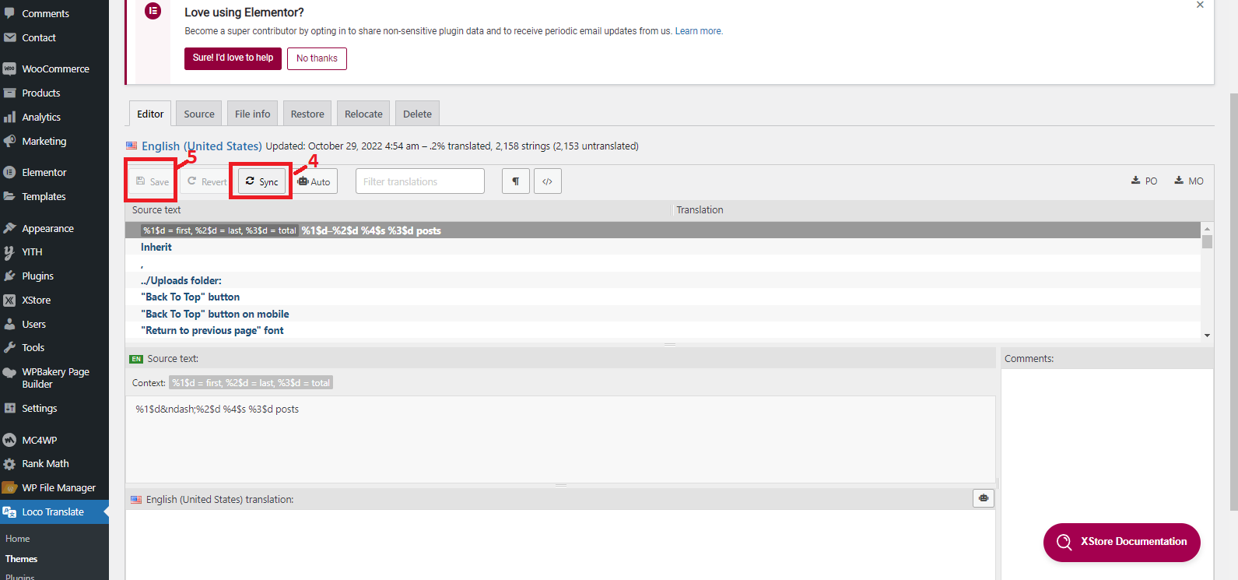This screenshot has width=1238, height=580.
Task: Open the Users menu
Action: click(x=33, y=324)
